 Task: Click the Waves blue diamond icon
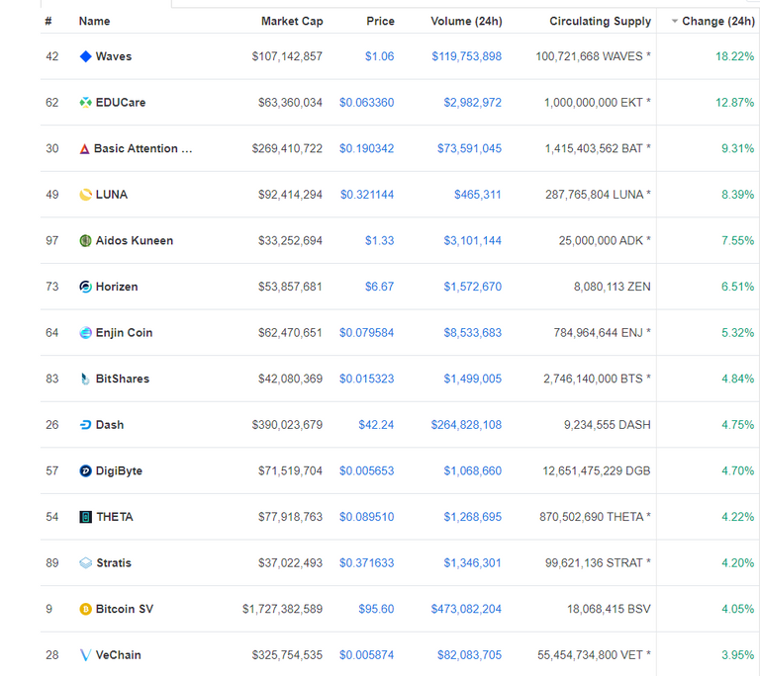pos(85,56)
